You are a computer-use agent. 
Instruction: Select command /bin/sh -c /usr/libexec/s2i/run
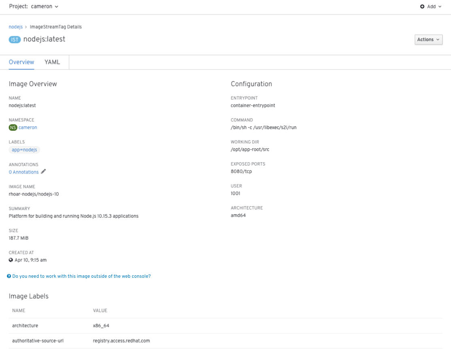click(263, 128)
